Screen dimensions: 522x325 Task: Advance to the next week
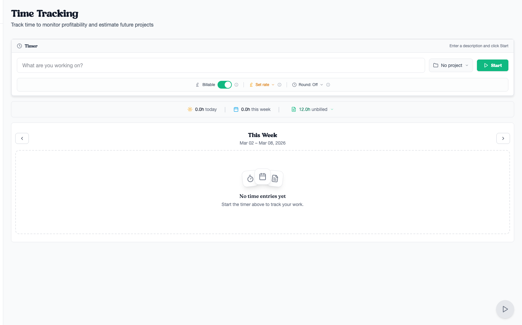click(503, 138)
